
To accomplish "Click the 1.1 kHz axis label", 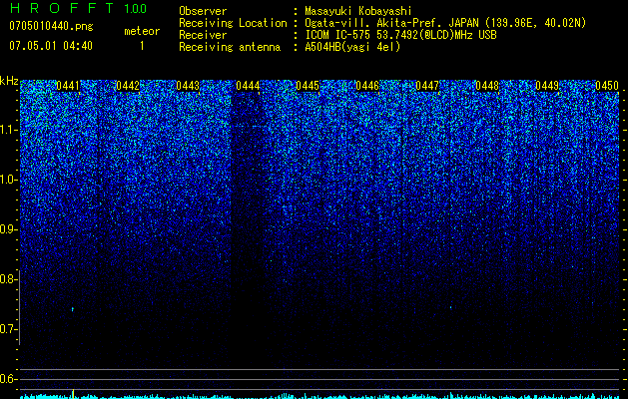I will (9, 130).
